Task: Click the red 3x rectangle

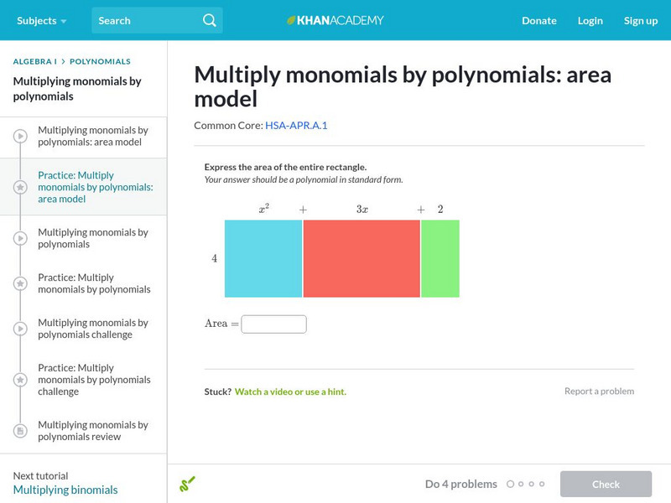Action: pyautogui.click(x=362, y=258)
